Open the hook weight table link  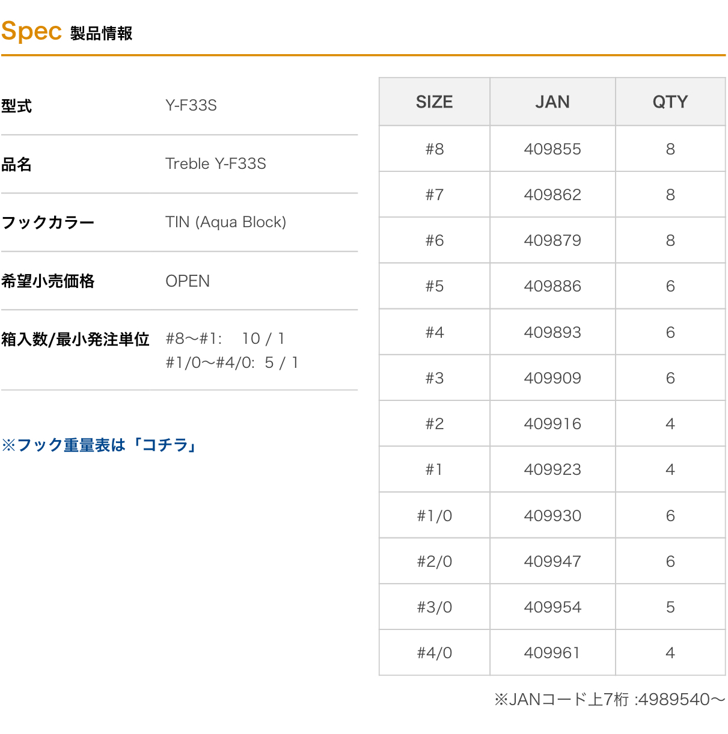pyautogui.click(x=100, y=445)
